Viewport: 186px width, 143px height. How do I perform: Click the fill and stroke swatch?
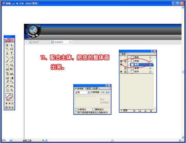(x=9, y=97)
